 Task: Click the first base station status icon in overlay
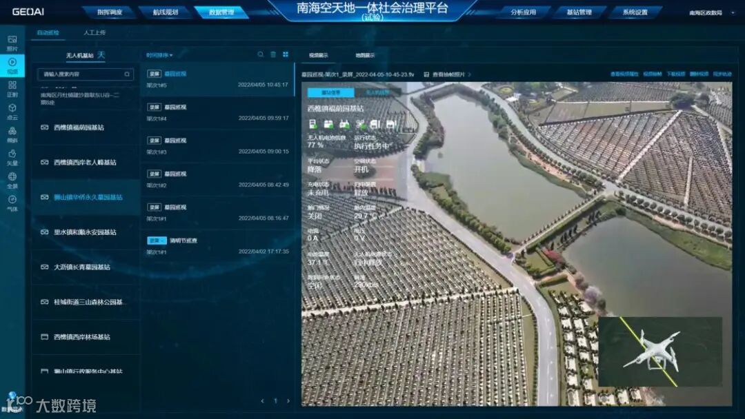tap(312, 124)
